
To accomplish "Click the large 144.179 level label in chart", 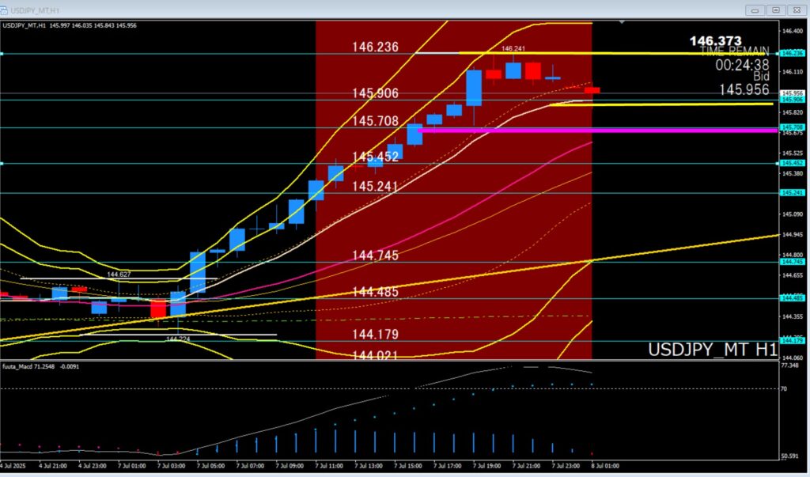I will (376, 335).
